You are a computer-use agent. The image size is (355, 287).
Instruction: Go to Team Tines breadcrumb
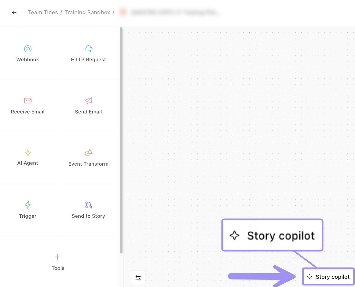[43, 13]
